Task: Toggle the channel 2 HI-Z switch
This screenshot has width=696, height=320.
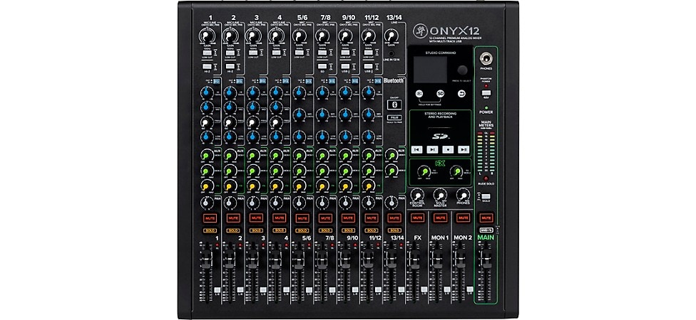Action: click(x=230, y=66)
